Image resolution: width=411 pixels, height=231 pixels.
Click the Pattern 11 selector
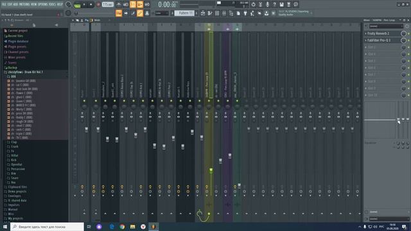184,13
